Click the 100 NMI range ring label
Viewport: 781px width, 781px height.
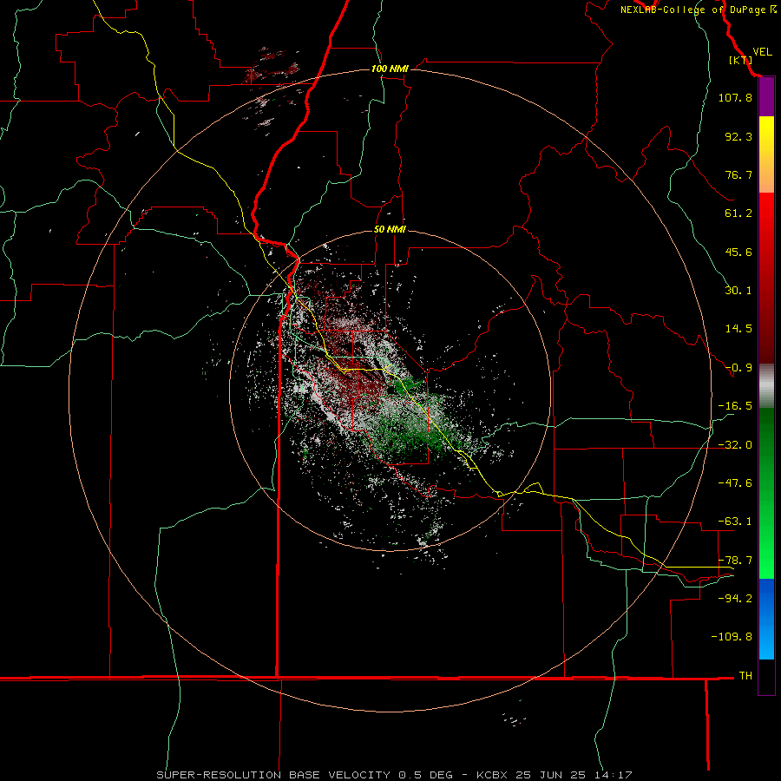pos(390,69)
